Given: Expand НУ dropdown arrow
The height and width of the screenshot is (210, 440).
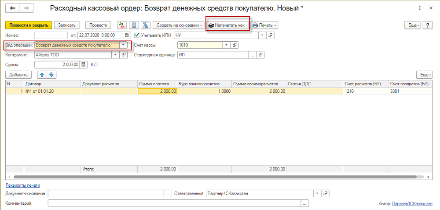Looking at the screenshot, I should 263,35.
